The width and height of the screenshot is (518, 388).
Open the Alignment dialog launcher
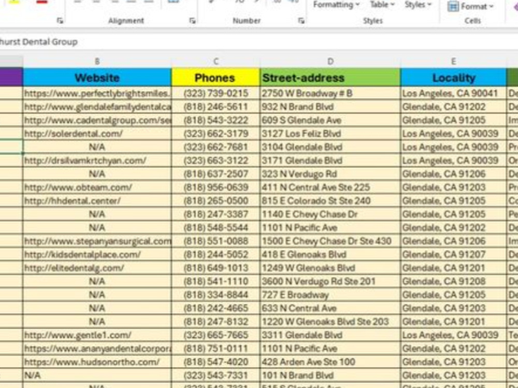[x=192, y=21]
